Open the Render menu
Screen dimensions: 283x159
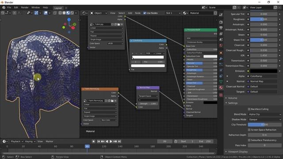coord(25,8)
